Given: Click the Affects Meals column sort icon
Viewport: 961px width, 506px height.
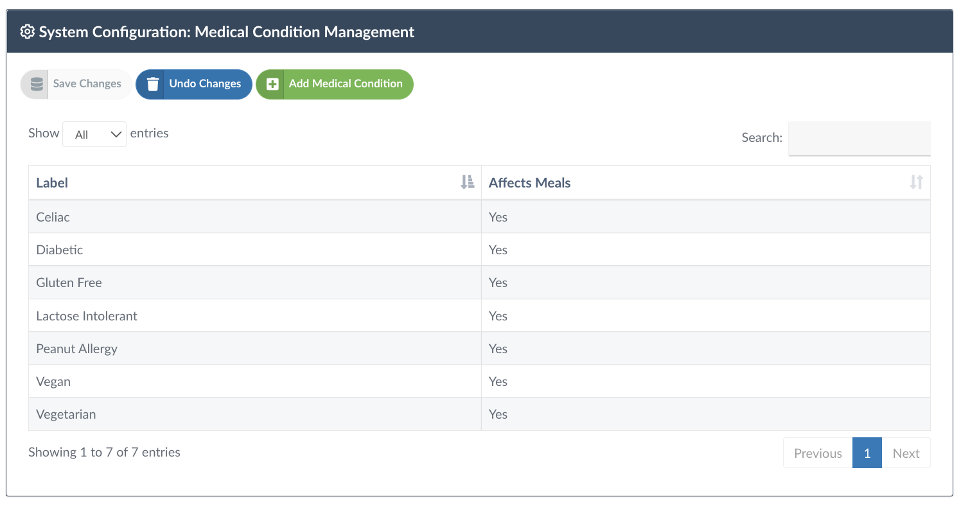Looking at the screenshot, I should pos(916,182).
